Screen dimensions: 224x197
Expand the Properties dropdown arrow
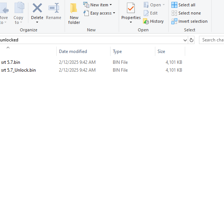point(131,22)
